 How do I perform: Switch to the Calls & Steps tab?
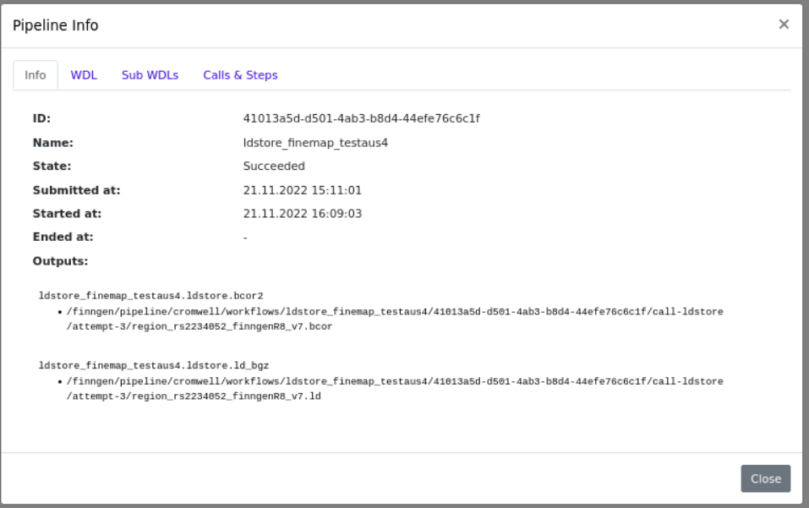tap(240, 75)
